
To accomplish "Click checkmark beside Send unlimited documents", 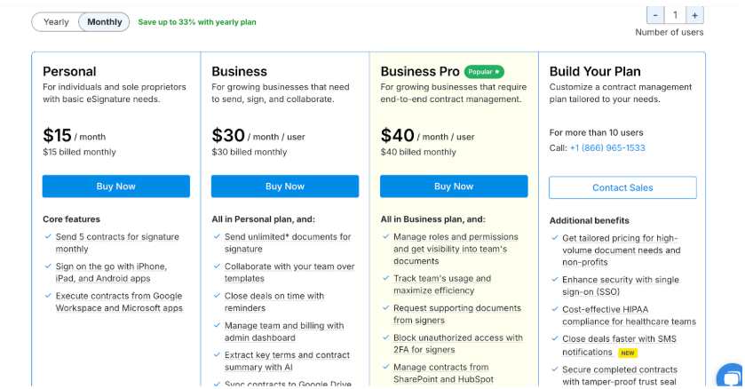I will [x=216, y=237].
